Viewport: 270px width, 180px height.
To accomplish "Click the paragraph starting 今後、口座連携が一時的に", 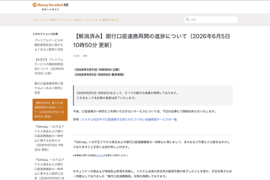I will click(144, 111).
